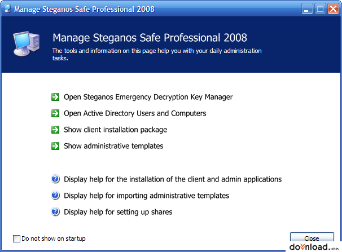This screenshot has width=342, height=252.
Task: Enable the Do not show on startup checkbox
Action: pyautogui.click(x=16, y=238)
